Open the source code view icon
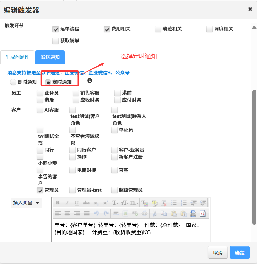Viewport: 257px width, 264px height. tap(202, 213)
